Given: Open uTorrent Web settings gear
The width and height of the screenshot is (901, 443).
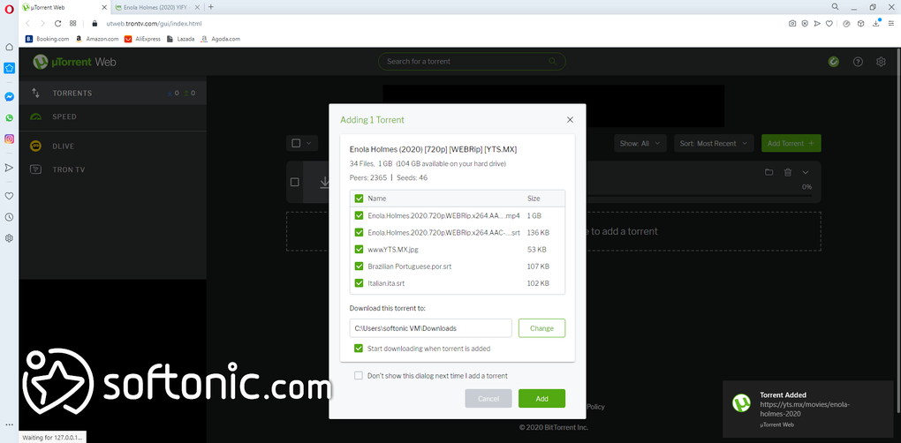Looking at the screenshot, I should [881, 62].
